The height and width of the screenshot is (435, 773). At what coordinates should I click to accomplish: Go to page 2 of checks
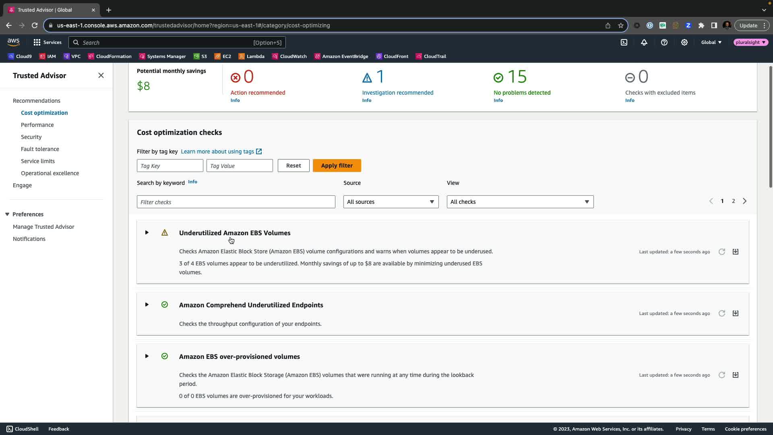pos(733,201)
